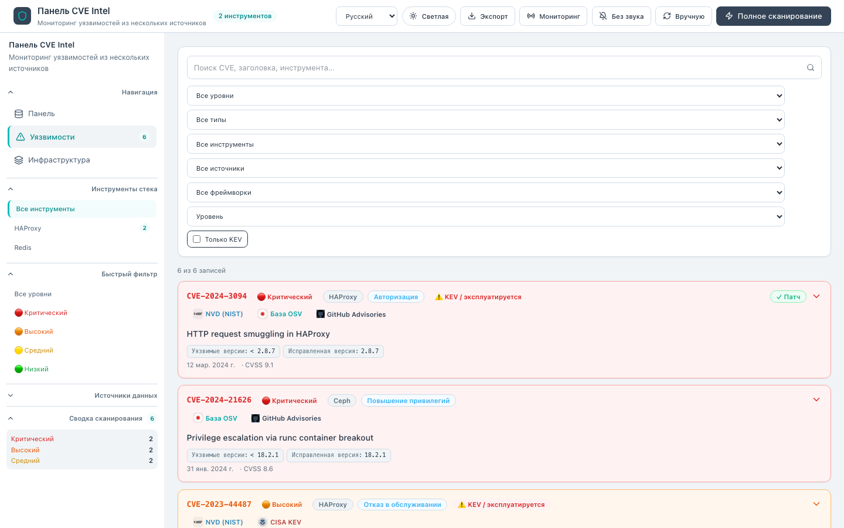This screenshot has height=528, width=844.
Task: Go to Панель in navigation
Action: click(x=82, y=114)
